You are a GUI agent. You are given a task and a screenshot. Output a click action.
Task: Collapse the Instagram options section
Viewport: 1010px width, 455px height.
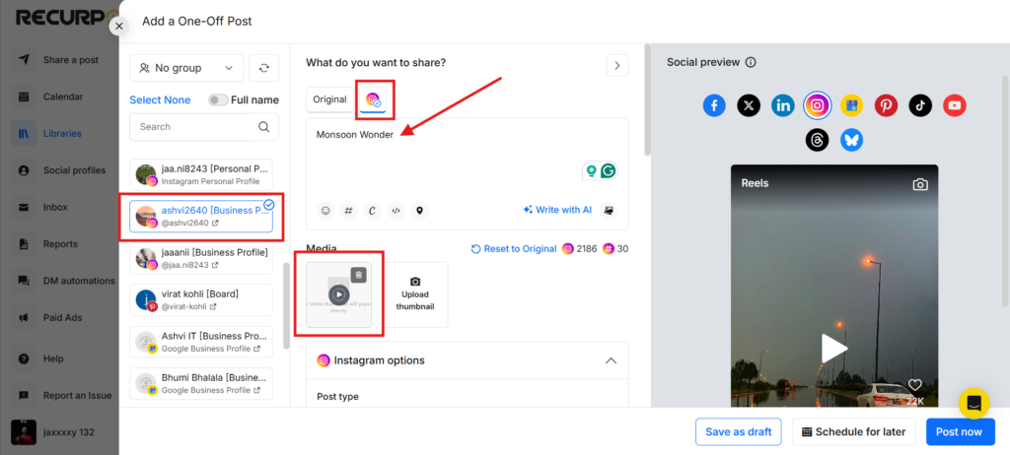click(x=612, y=360)
